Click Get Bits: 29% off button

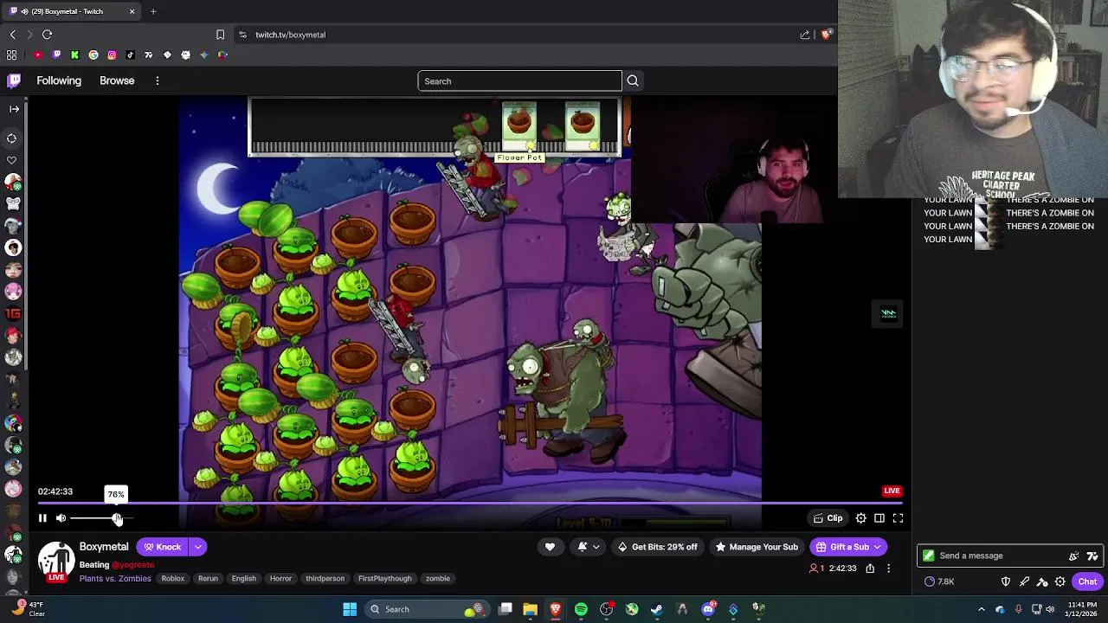pos(657,547)
